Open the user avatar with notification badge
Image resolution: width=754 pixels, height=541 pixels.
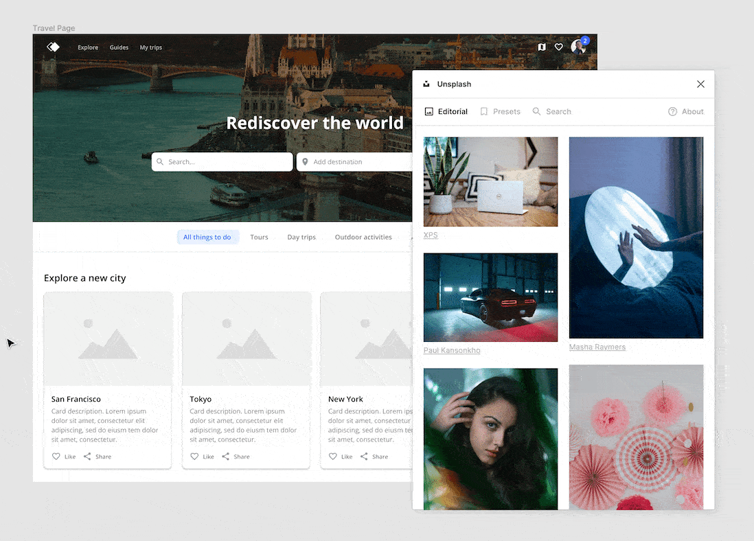click(579, 46)
